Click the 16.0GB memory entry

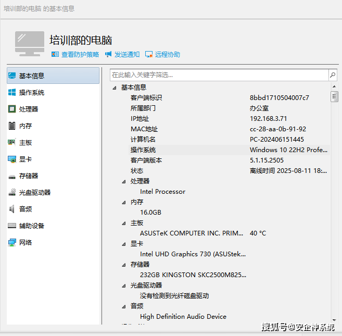[x=150, y=212]
